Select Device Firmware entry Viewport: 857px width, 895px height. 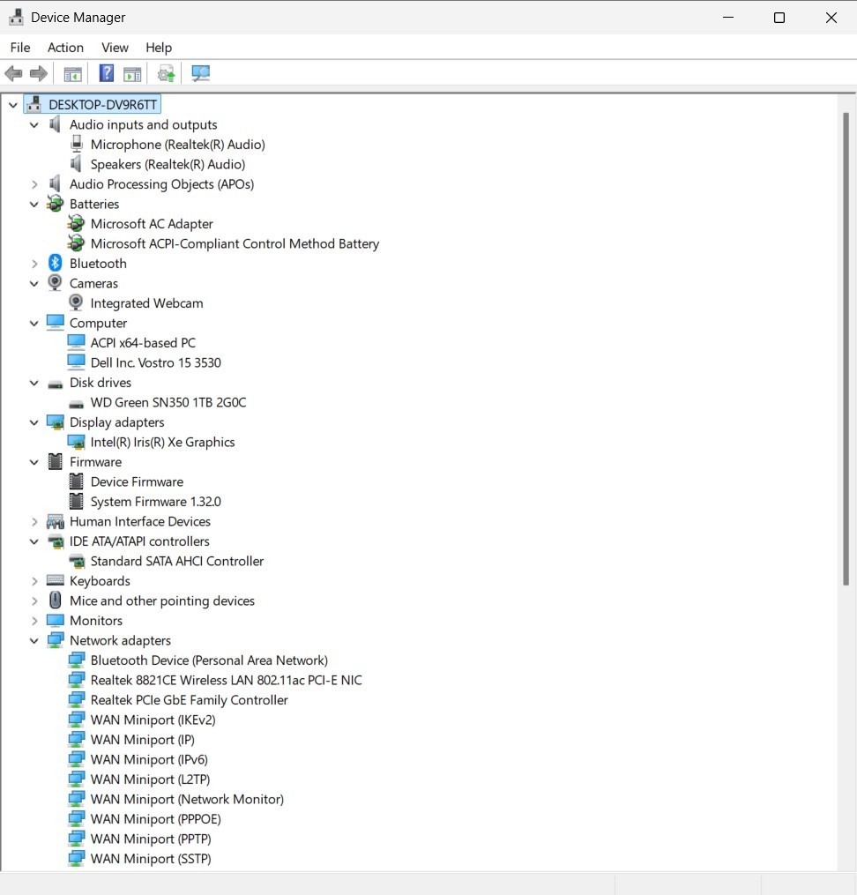click(137, 481)
